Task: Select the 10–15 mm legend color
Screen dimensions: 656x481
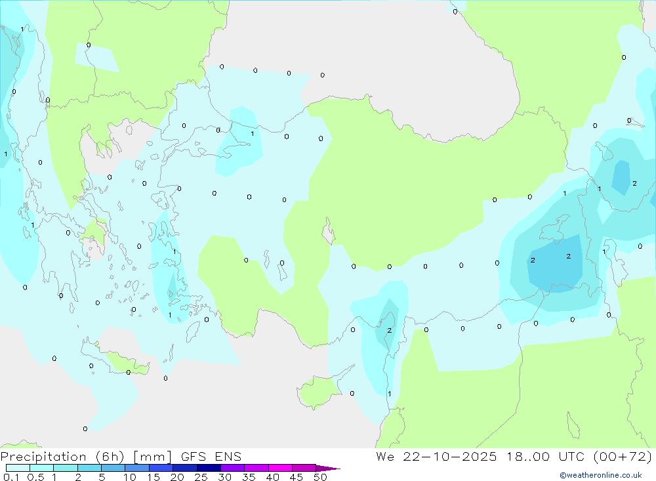Action: [137, 468]
